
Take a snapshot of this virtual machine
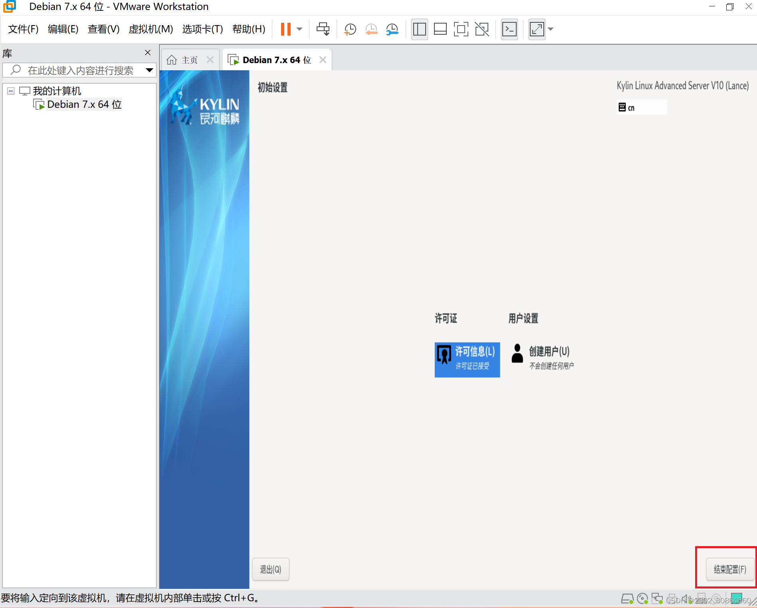(x=350, y=29)
